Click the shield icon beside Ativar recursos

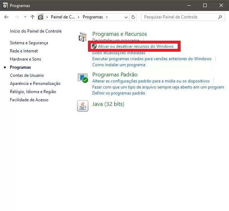point(94,46)
